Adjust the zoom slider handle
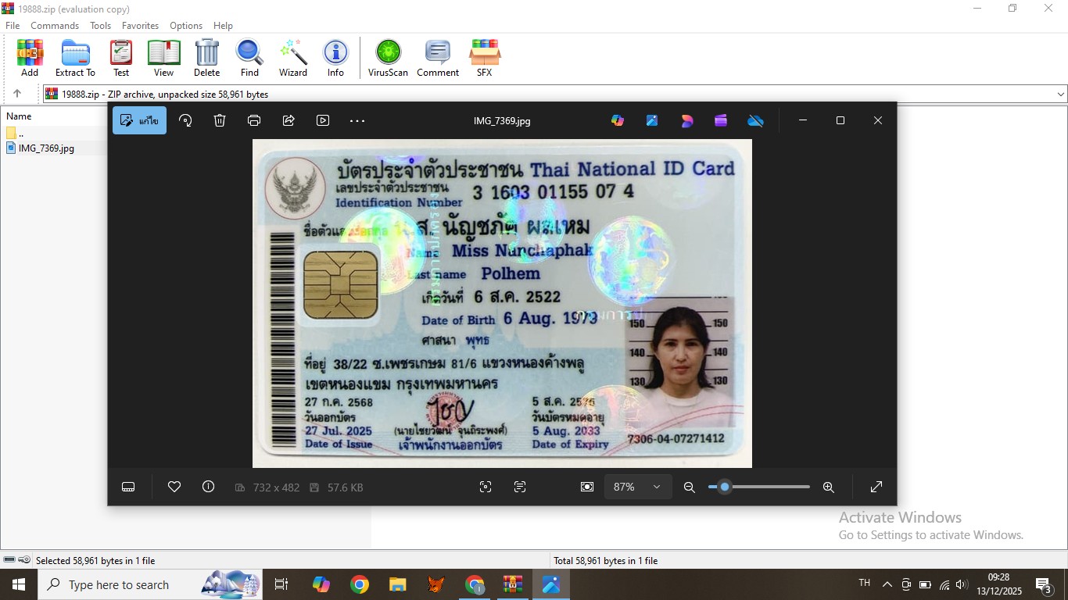 (725, 487)
